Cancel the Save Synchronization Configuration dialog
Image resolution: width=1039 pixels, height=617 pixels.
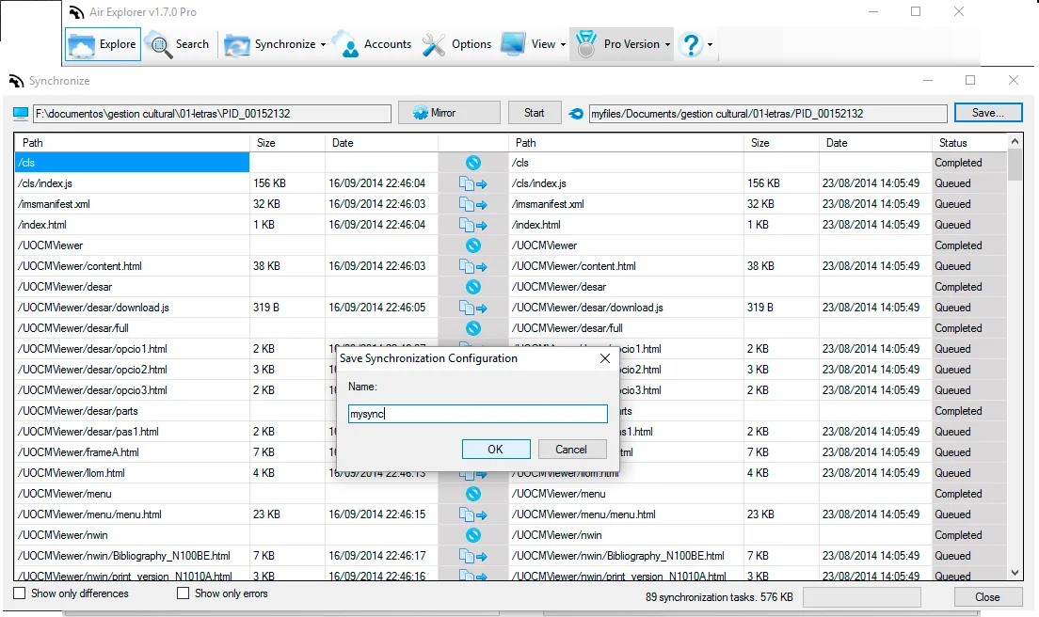click(x=571, y=449)
